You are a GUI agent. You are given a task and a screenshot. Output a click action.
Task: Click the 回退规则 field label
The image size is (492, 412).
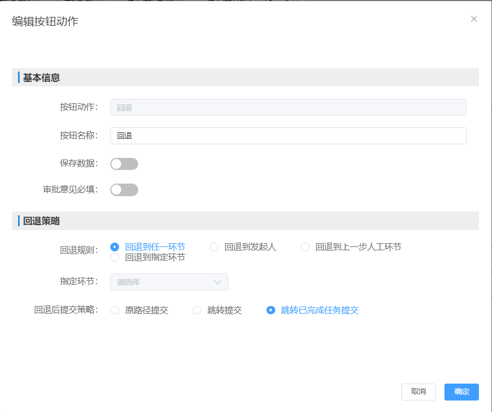click(79, 250)
